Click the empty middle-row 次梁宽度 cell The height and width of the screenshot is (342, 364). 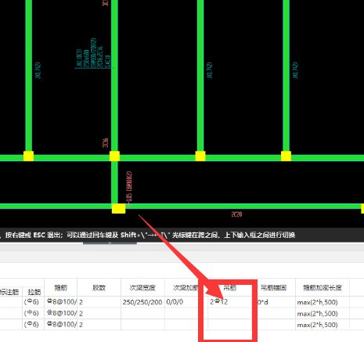tap(142, 313)
